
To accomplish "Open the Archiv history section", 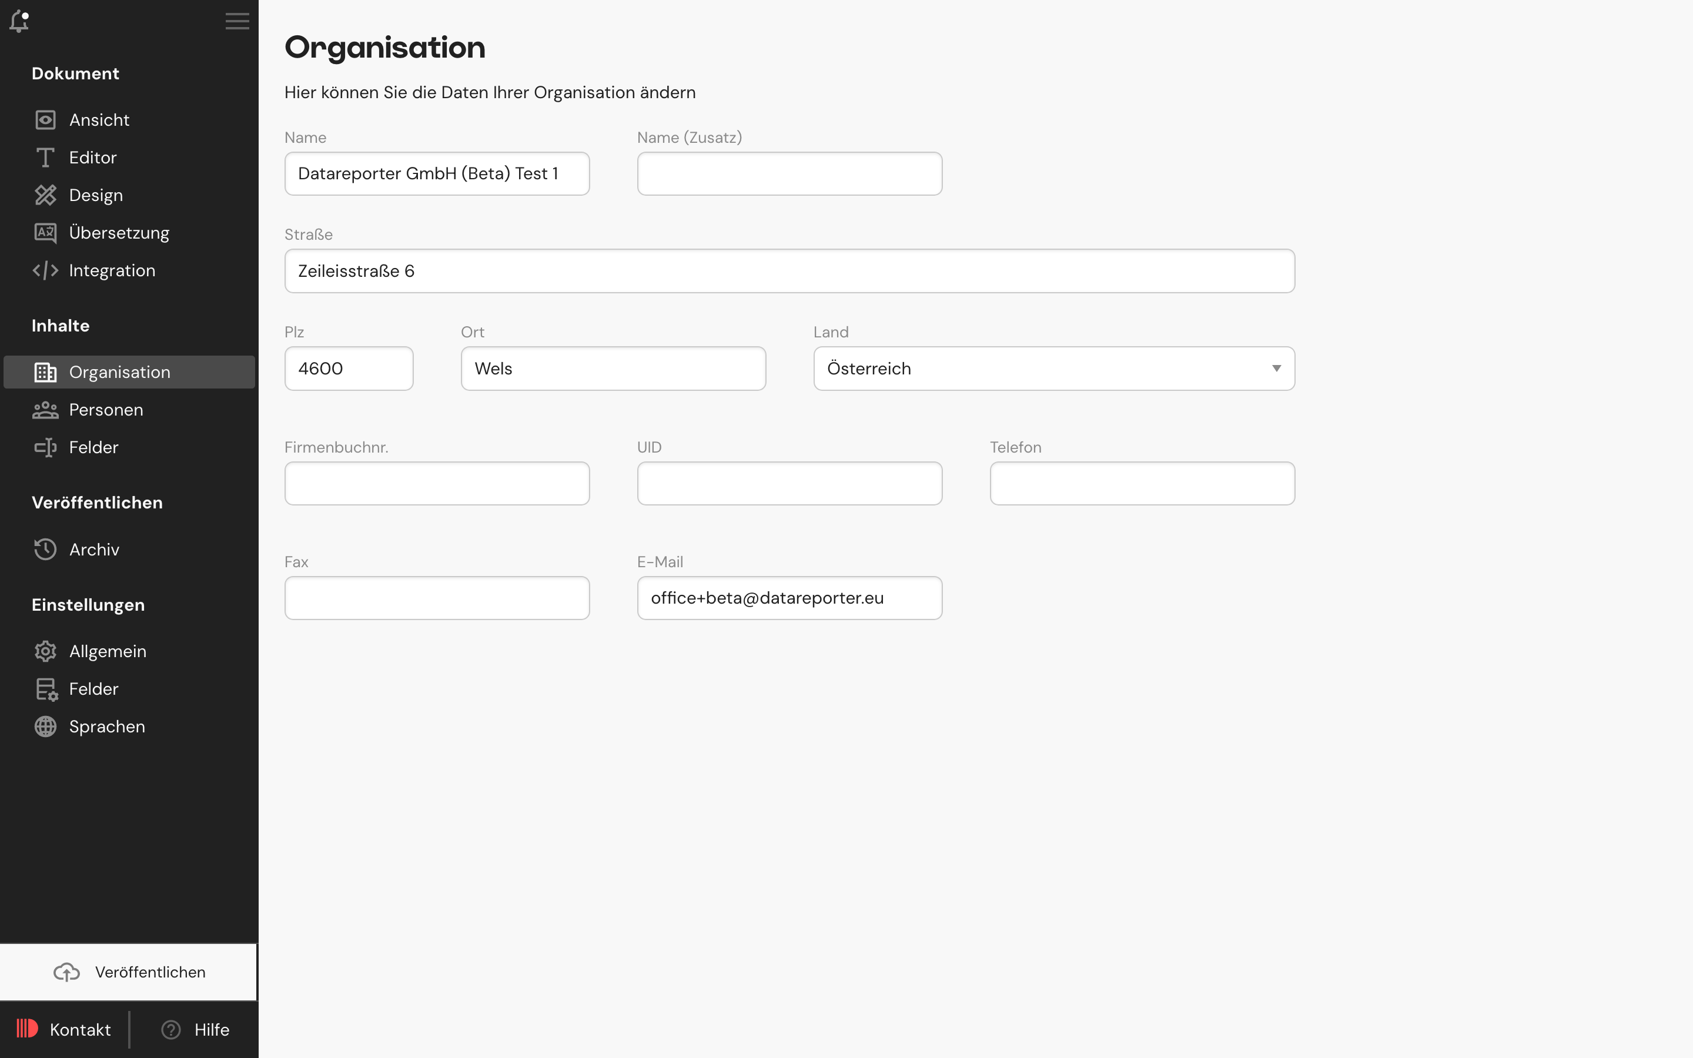I will (x=93, y=550).
